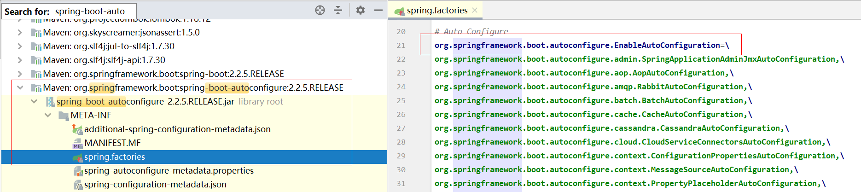Click the Spring leaf icon on editor tab
Viewport: 861px width, 192px height.
coord(399,11)
